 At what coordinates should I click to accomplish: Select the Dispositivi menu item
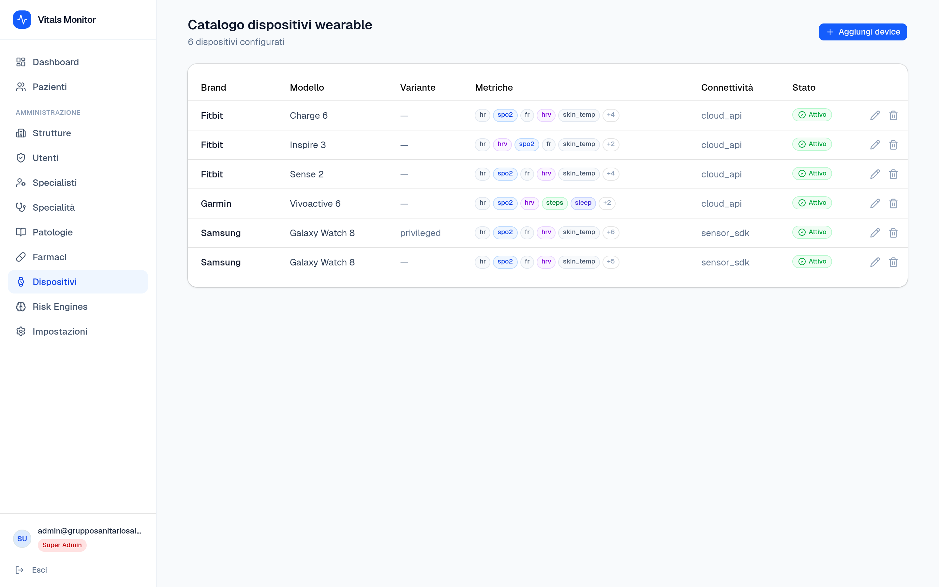click(78, 282)
